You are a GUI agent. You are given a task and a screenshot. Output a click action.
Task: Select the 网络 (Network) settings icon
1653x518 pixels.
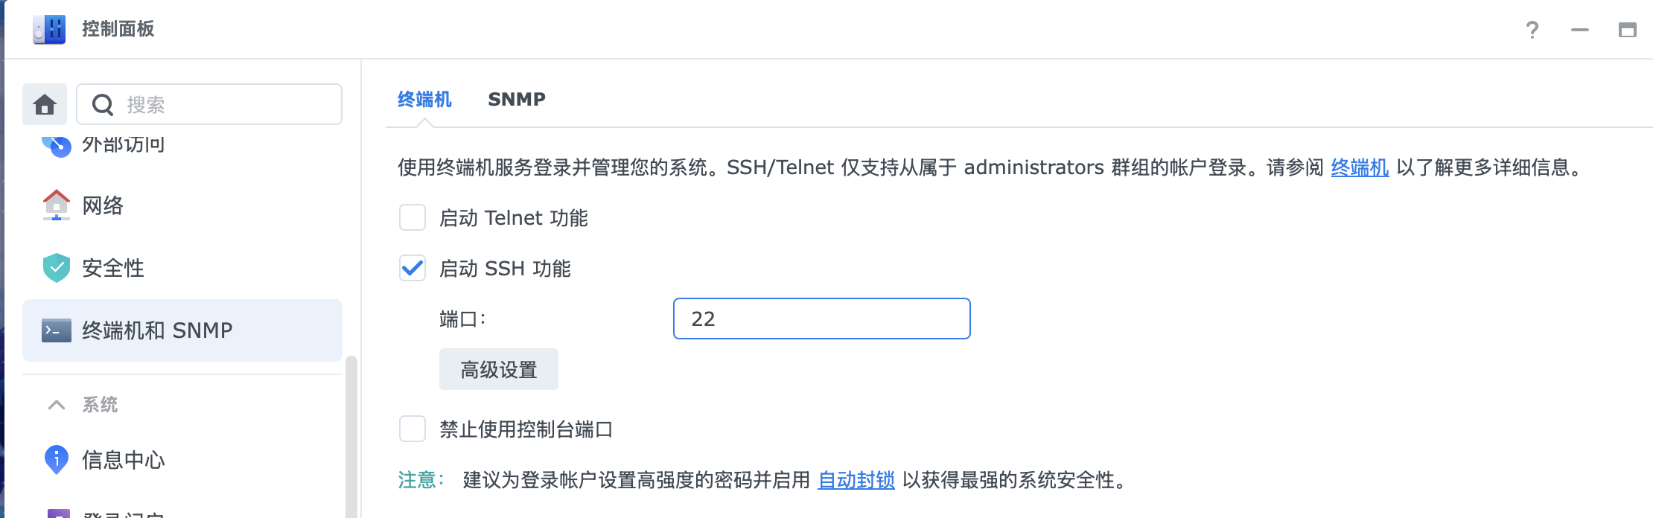click(x=55, y=206)
